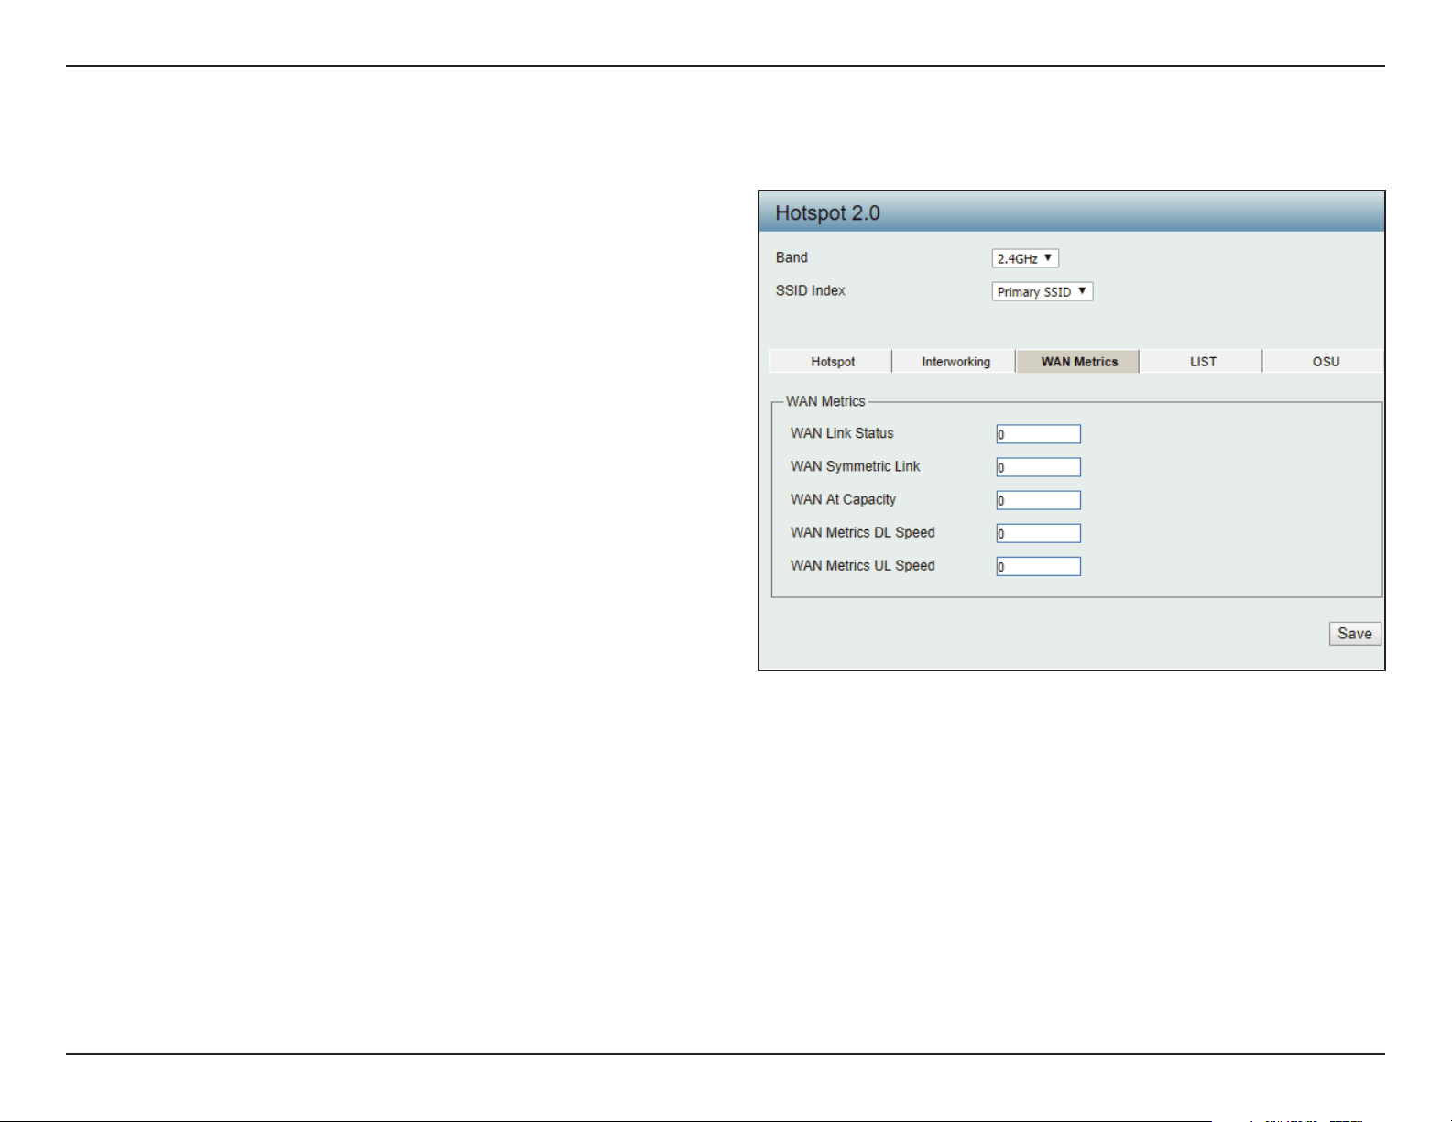Image resolution: width=1452 pixels, height=1122 pixels.
Task: Click the Band label text
Action: click(792, 257)
